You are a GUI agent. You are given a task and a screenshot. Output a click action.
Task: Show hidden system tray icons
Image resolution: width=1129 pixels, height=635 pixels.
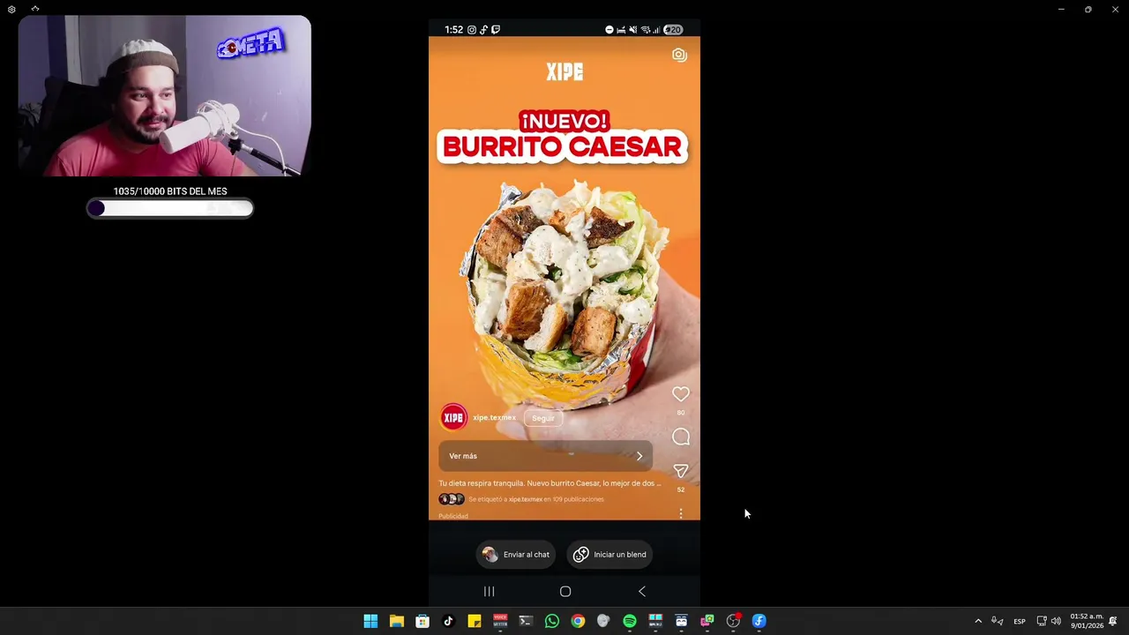978,621
